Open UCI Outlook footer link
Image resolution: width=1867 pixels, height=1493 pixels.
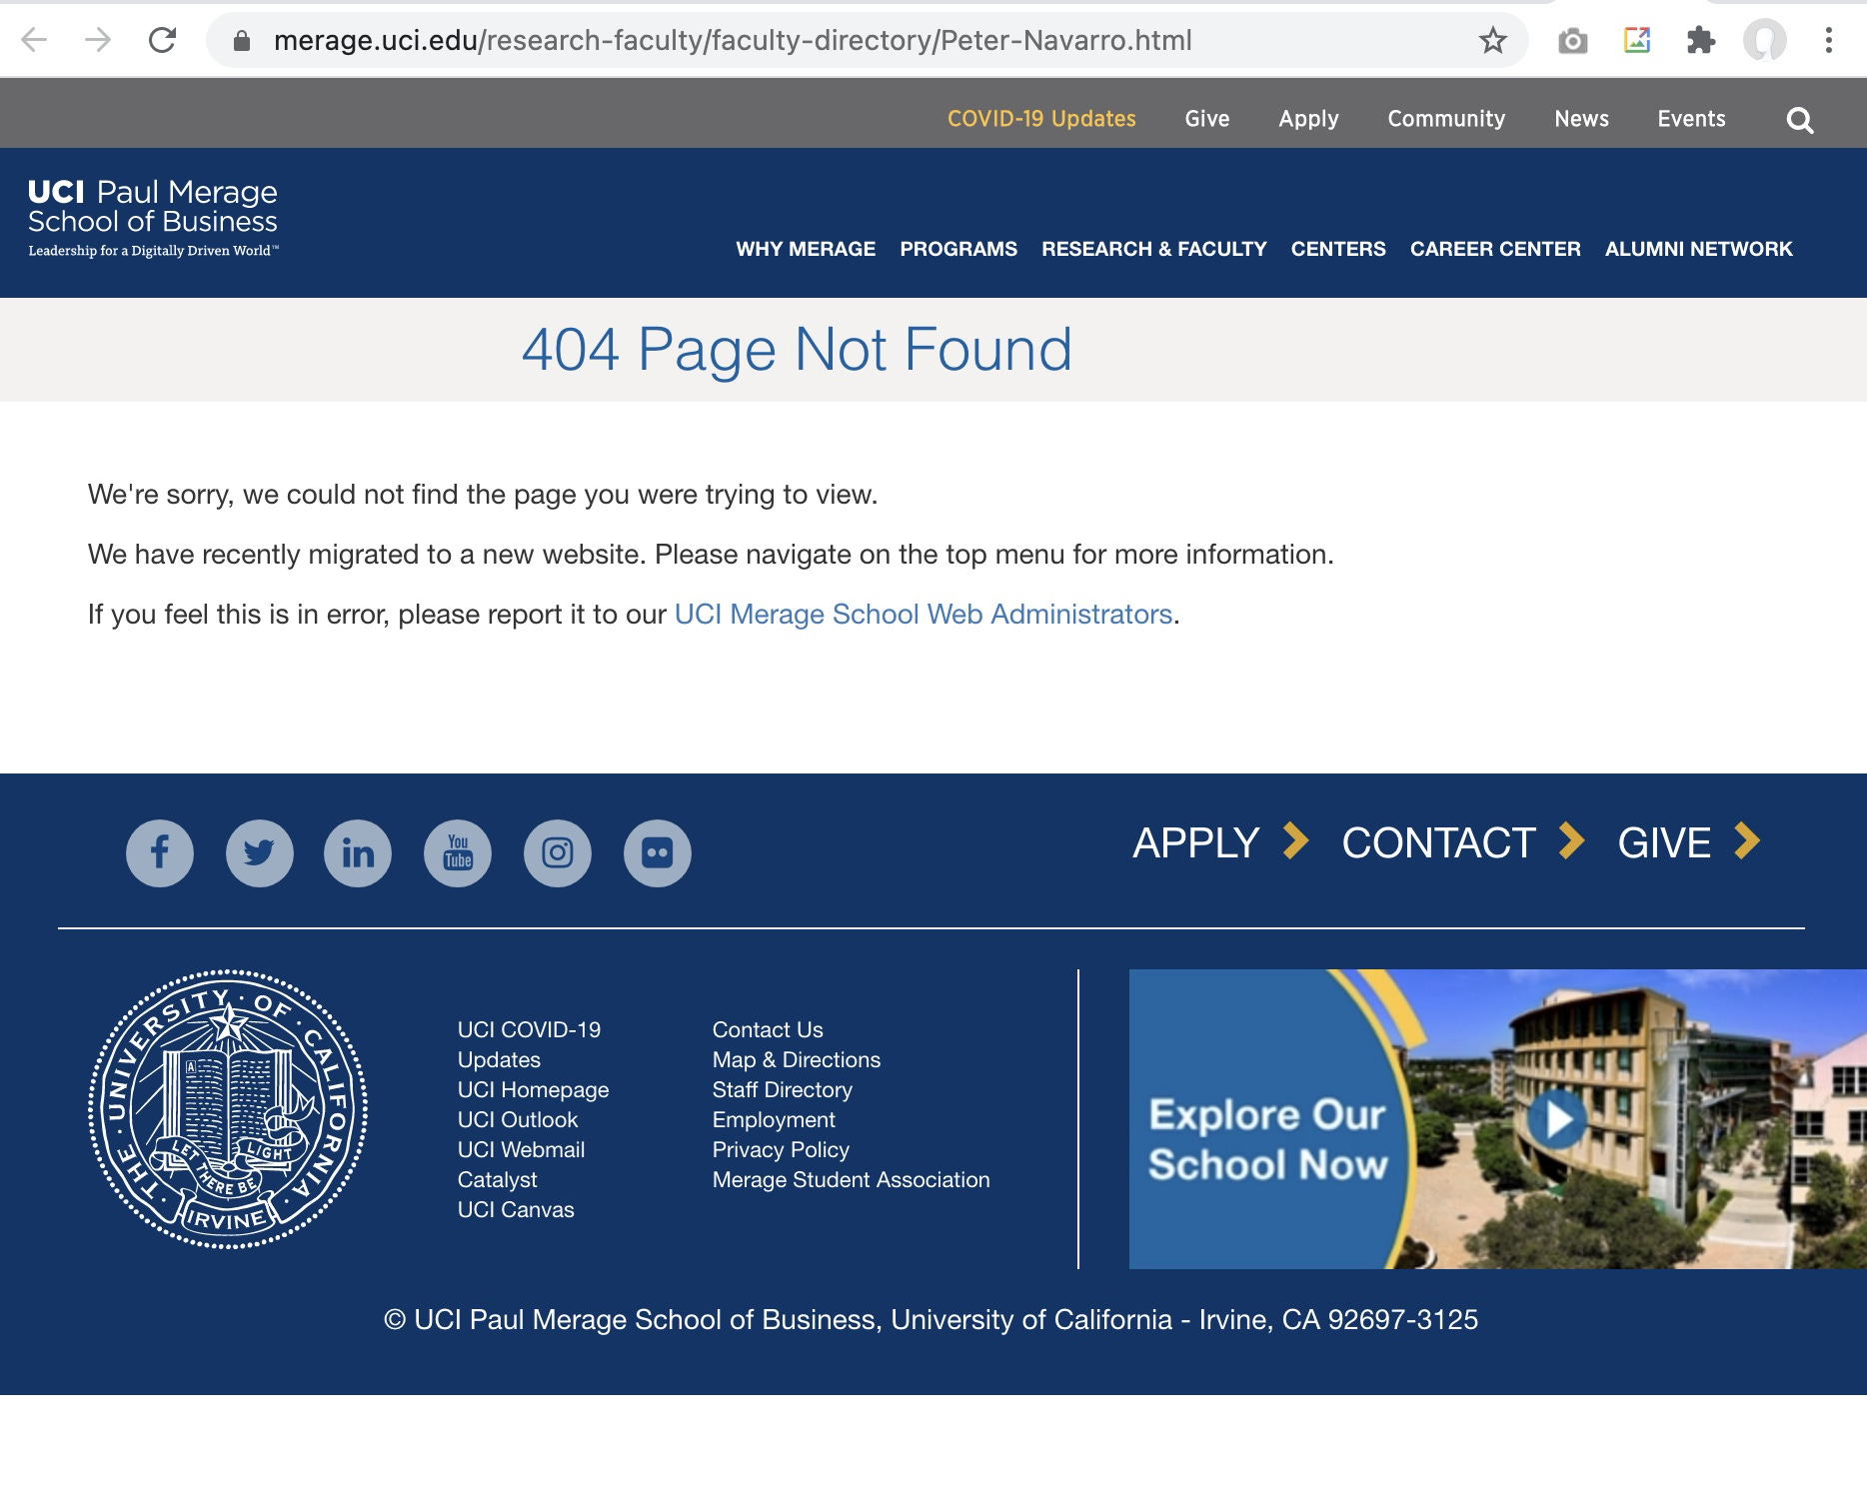[x=518, y=1119]
